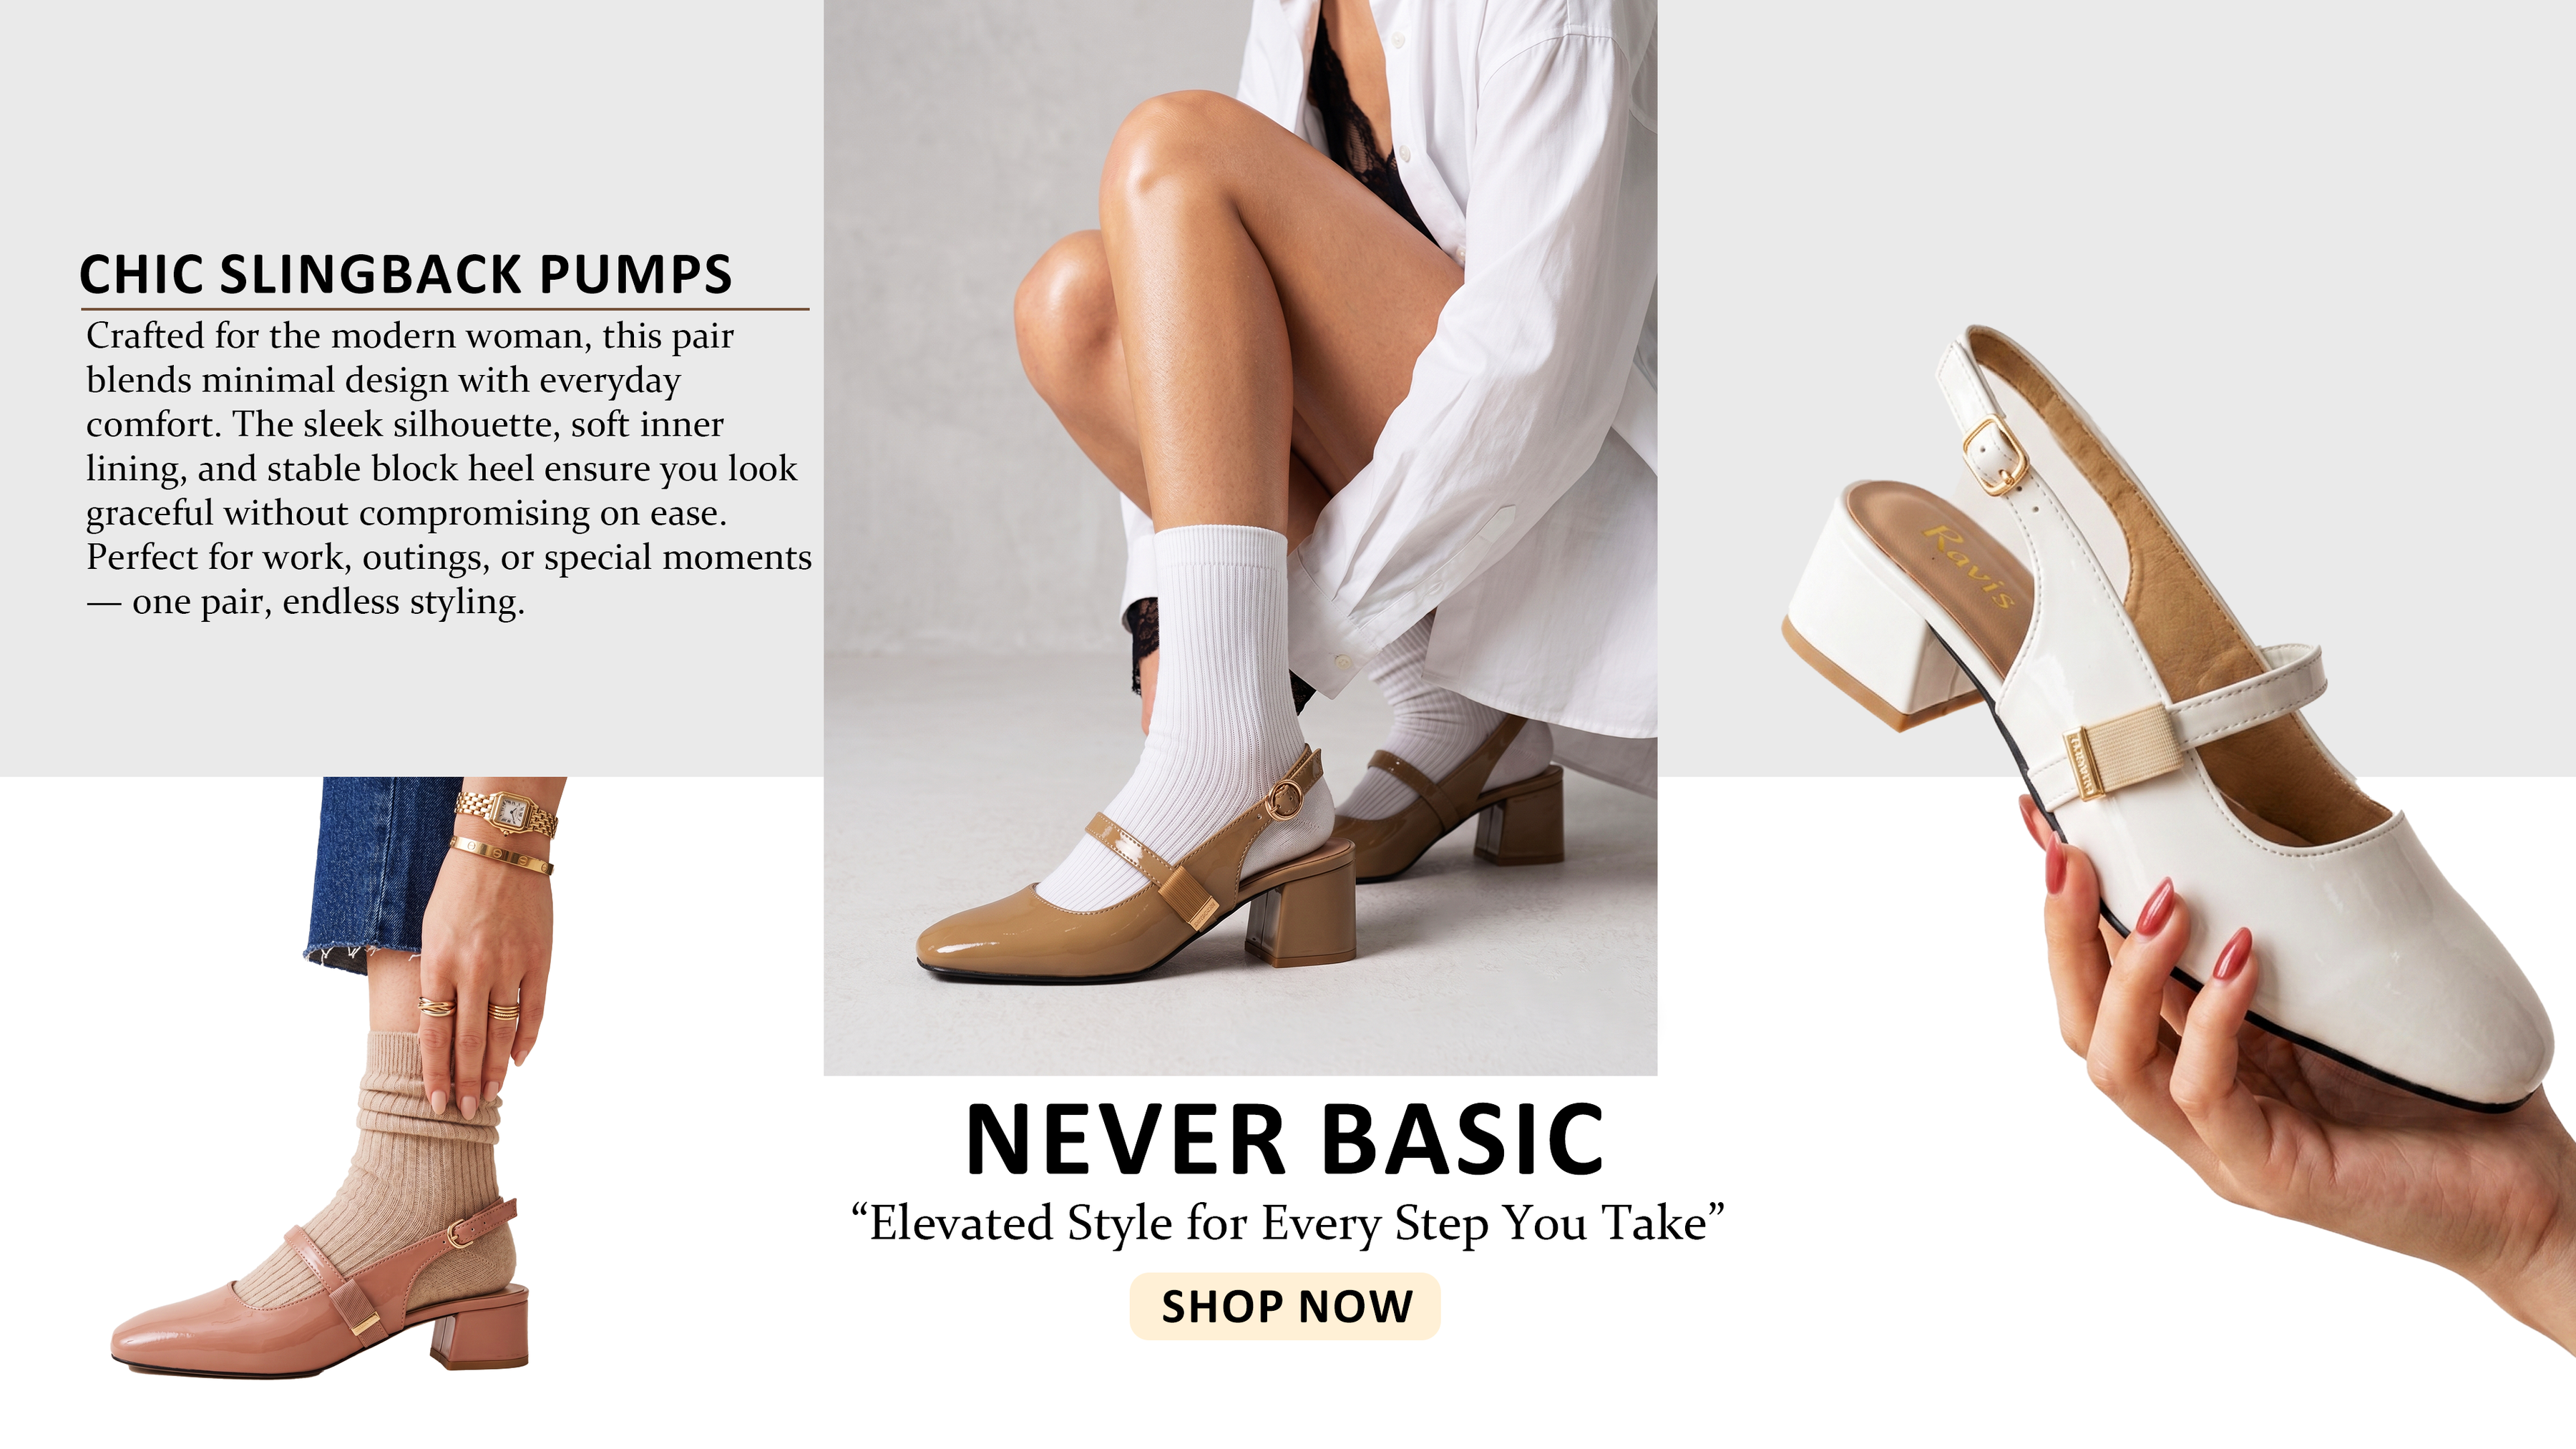
Task: Click the round buckle on tan slingback strap
Action: [1284, 799]
